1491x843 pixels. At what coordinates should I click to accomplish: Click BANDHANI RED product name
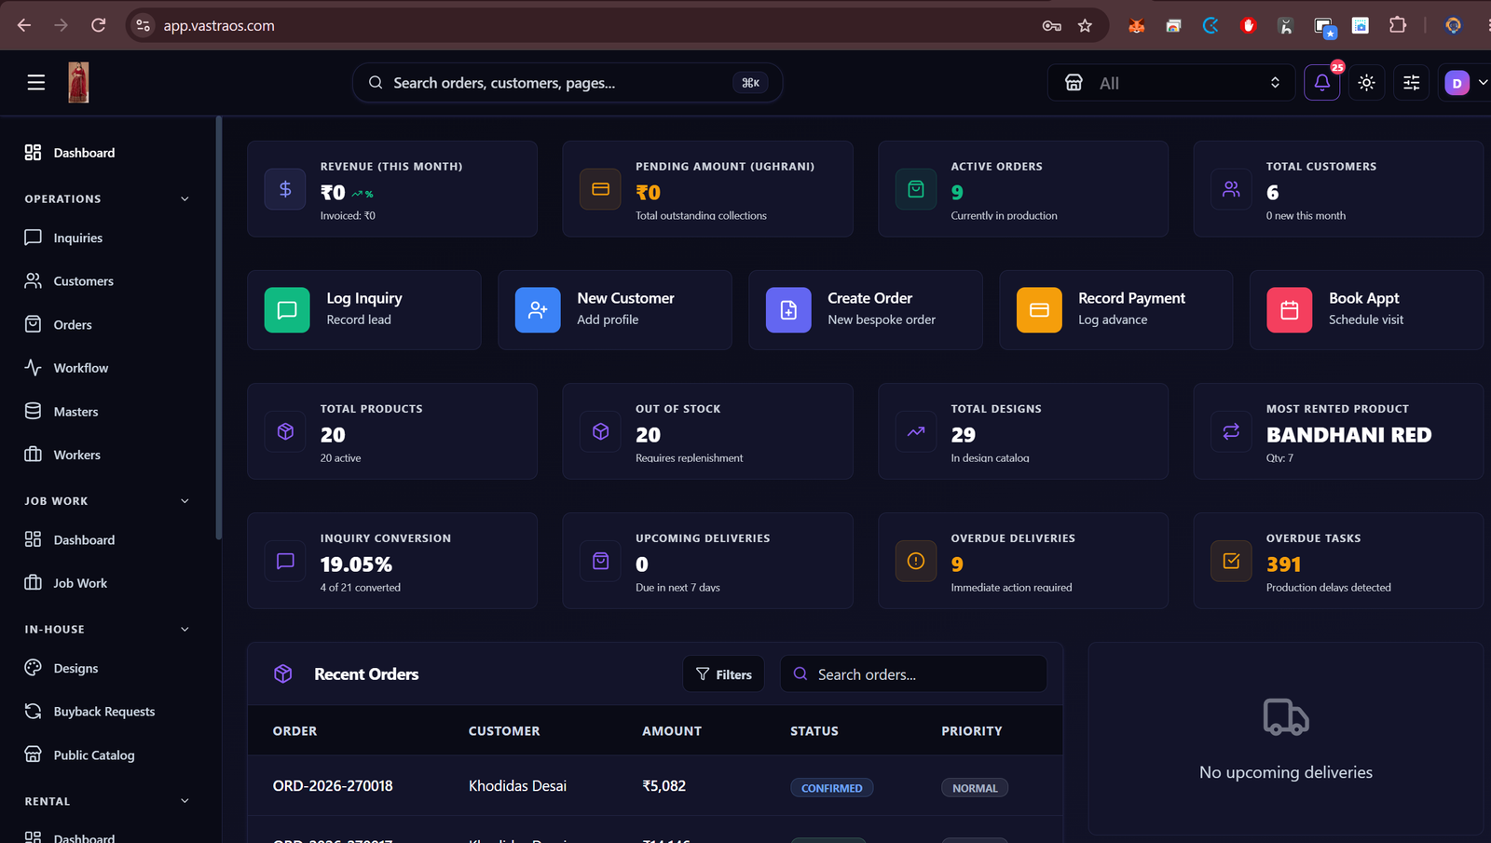tap(1348, 435)
